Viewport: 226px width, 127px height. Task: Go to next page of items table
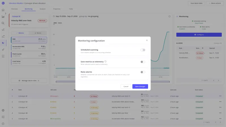(x=220, y=122)
